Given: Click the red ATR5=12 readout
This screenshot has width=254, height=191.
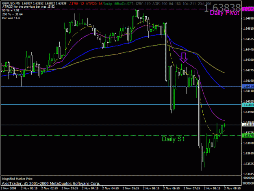Looking at the screenshot, I should coord(76,4).
